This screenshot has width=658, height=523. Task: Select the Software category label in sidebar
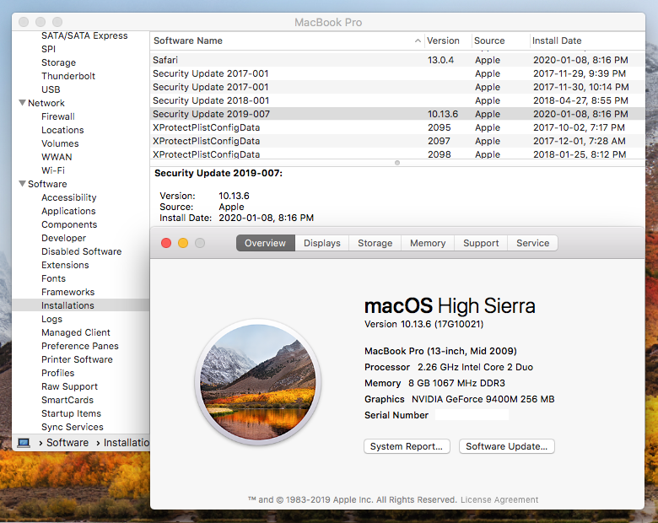coord(47,184)
